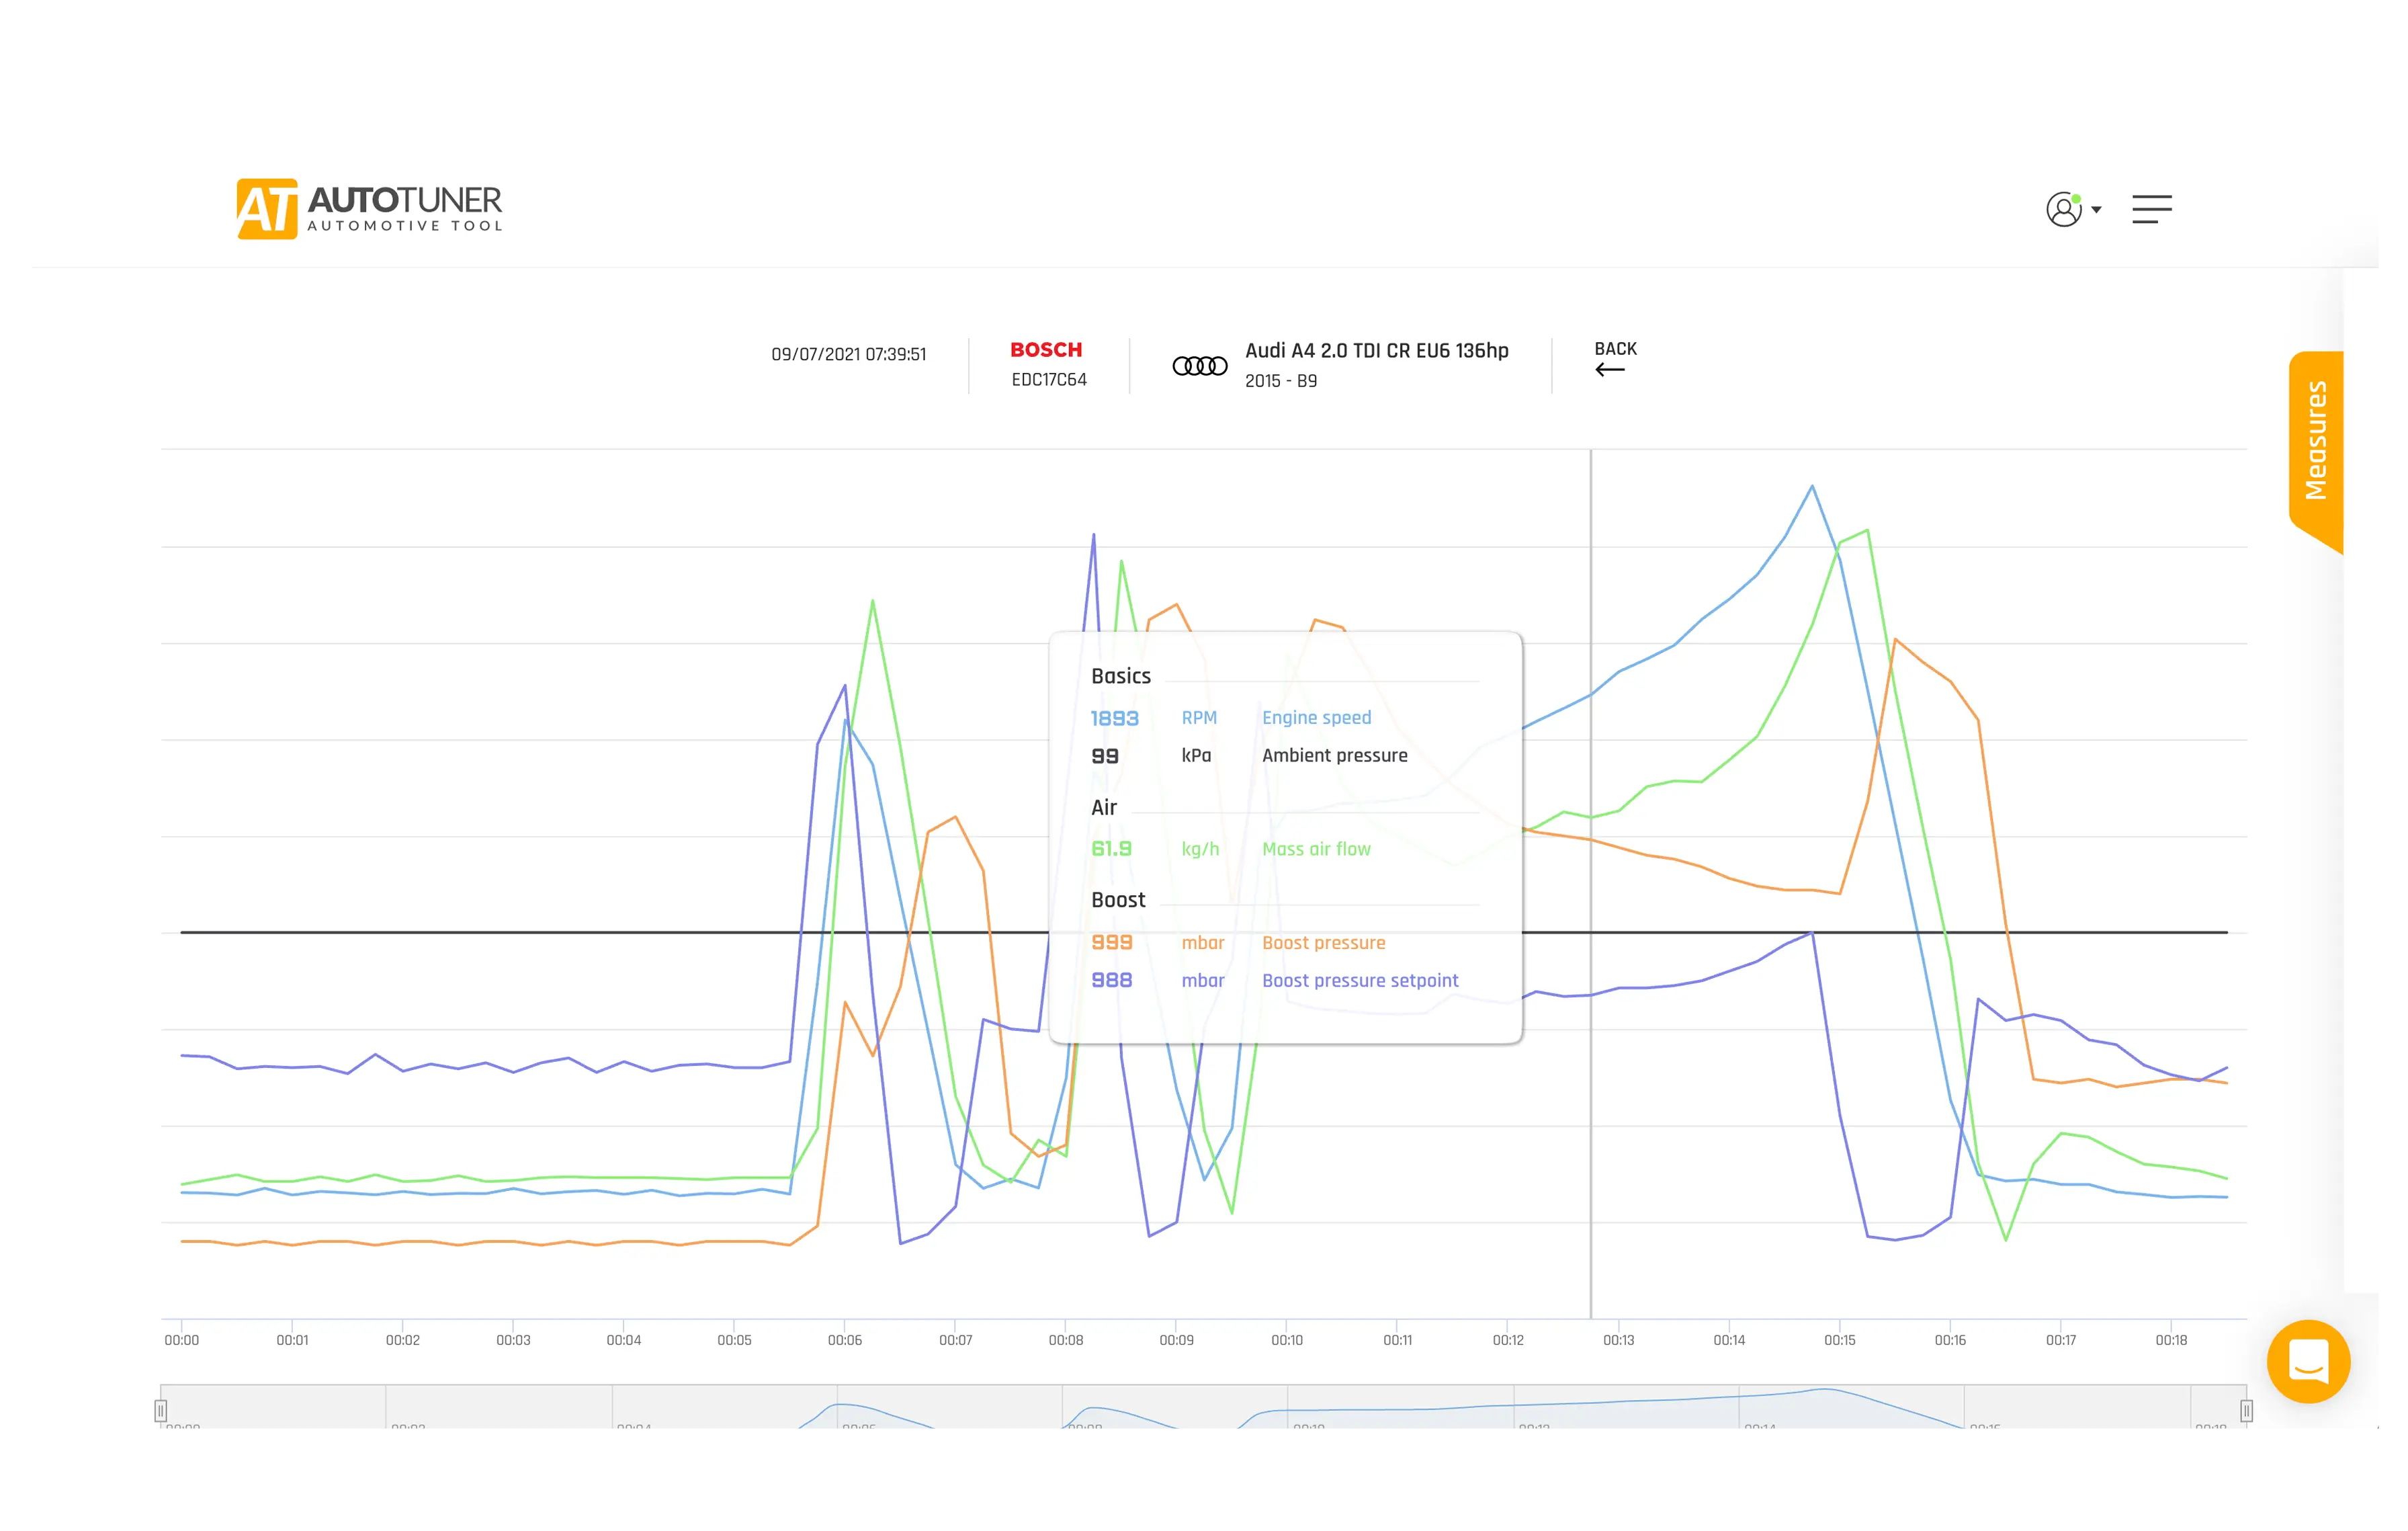
Task: Click the right range slider handle
Action: (2246, 1410)
